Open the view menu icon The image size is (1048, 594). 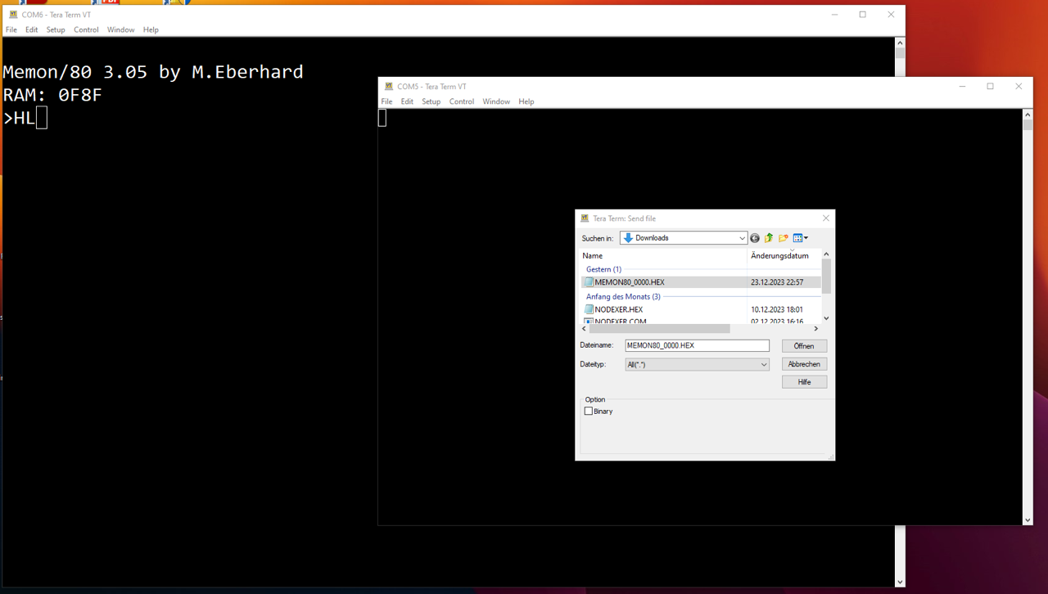(800, 238)
